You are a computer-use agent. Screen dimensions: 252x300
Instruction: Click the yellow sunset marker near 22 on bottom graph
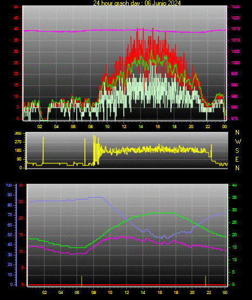pos(205,281)
